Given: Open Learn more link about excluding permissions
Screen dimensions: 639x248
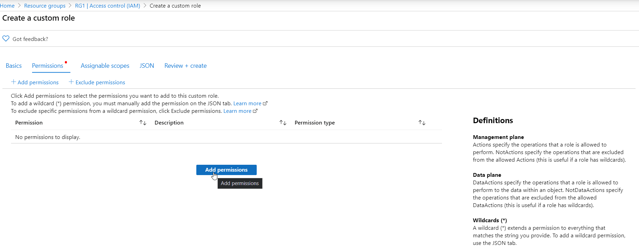Looking at the screenshot, I should 237,111.
